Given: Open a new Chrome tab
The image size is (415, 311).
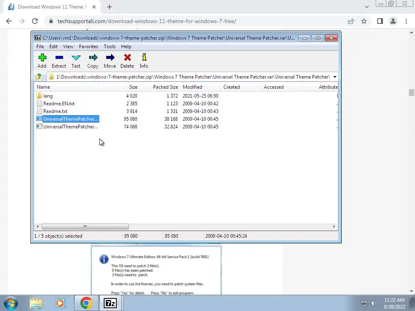Looking at the screenshot, I should point(109,7).
